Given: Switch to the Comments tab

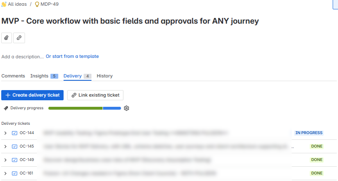Looking at the screenshot, I should (x=13, y=76).
